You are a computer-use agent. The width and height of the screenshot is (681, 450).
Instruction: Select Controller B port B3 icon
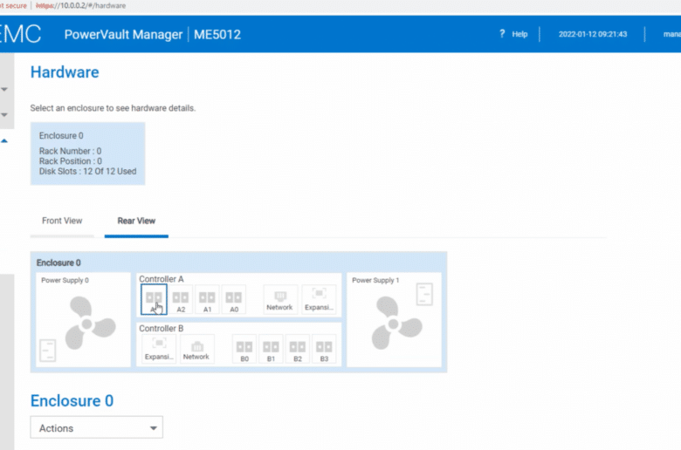(x=324, y=349)
